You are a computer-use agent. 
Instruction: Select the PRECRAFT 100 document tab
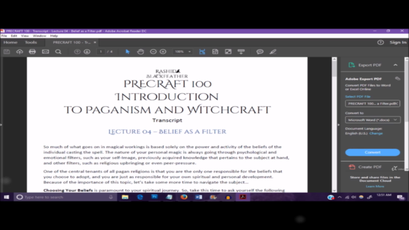[x=72, y=42]
